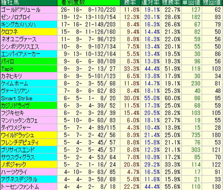Select the アグネスデジタル sire name
This screenshot has width=223, height=190.
pos(19,180)
